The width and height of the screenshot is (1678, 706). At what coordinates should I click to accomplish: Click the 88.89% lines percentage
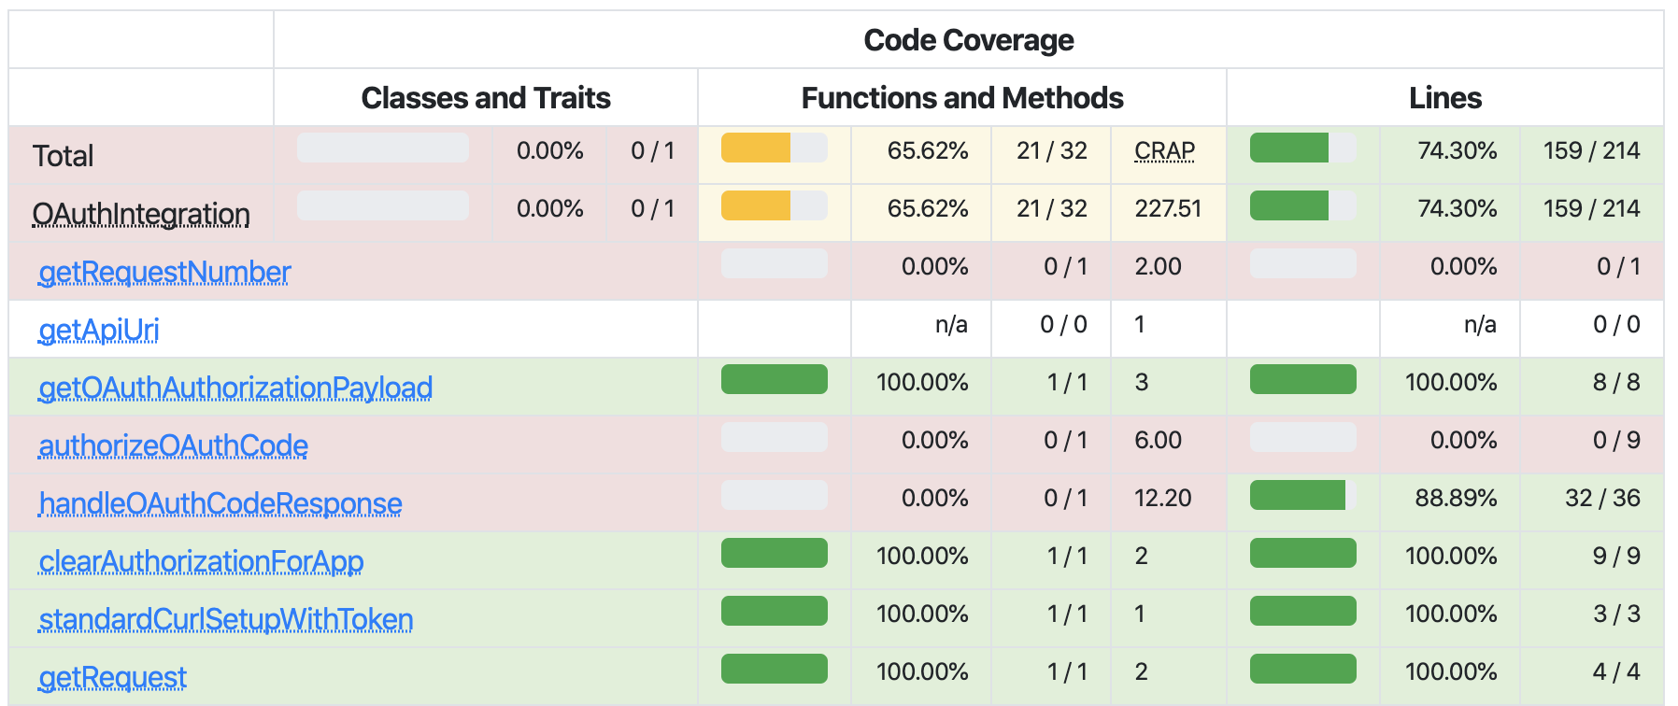(x=1456, y=498)
